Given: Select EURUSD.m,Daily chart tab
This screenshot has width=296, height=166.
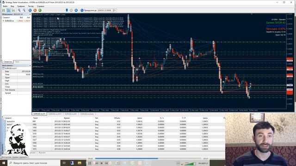Looking at the screenshot, I should click(87, 114).
